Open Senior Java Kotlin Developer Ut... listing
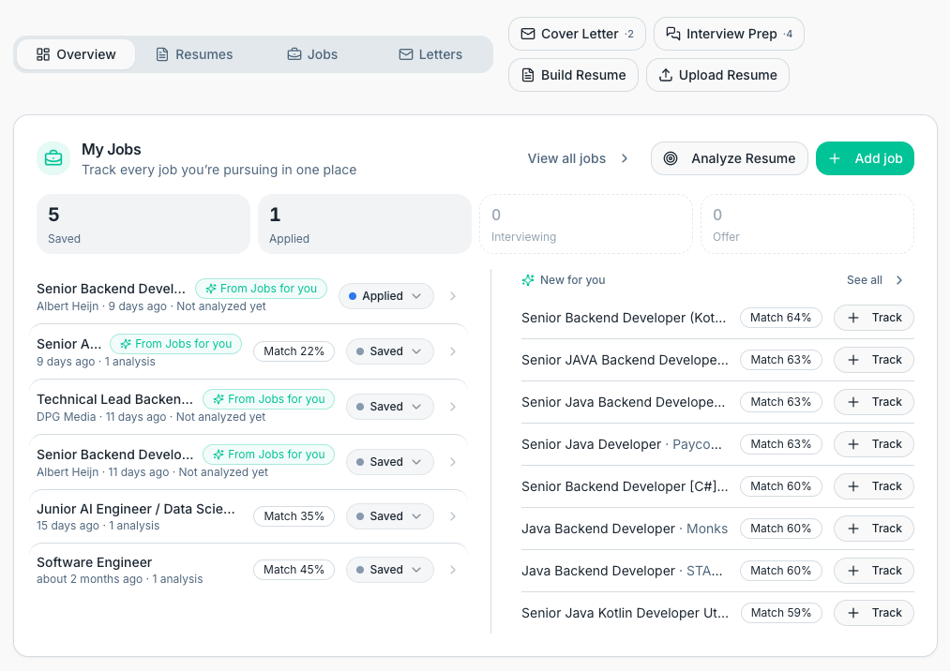 click(625, 613)
